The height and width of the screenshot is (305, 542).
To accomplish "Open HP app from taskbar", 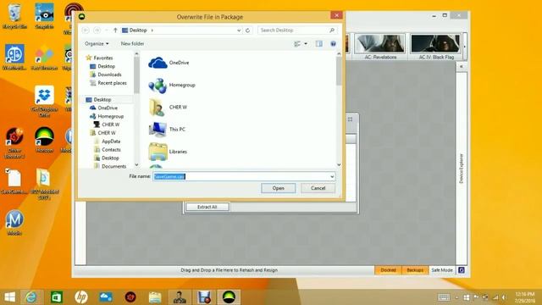I will click(x=81, y=297).
